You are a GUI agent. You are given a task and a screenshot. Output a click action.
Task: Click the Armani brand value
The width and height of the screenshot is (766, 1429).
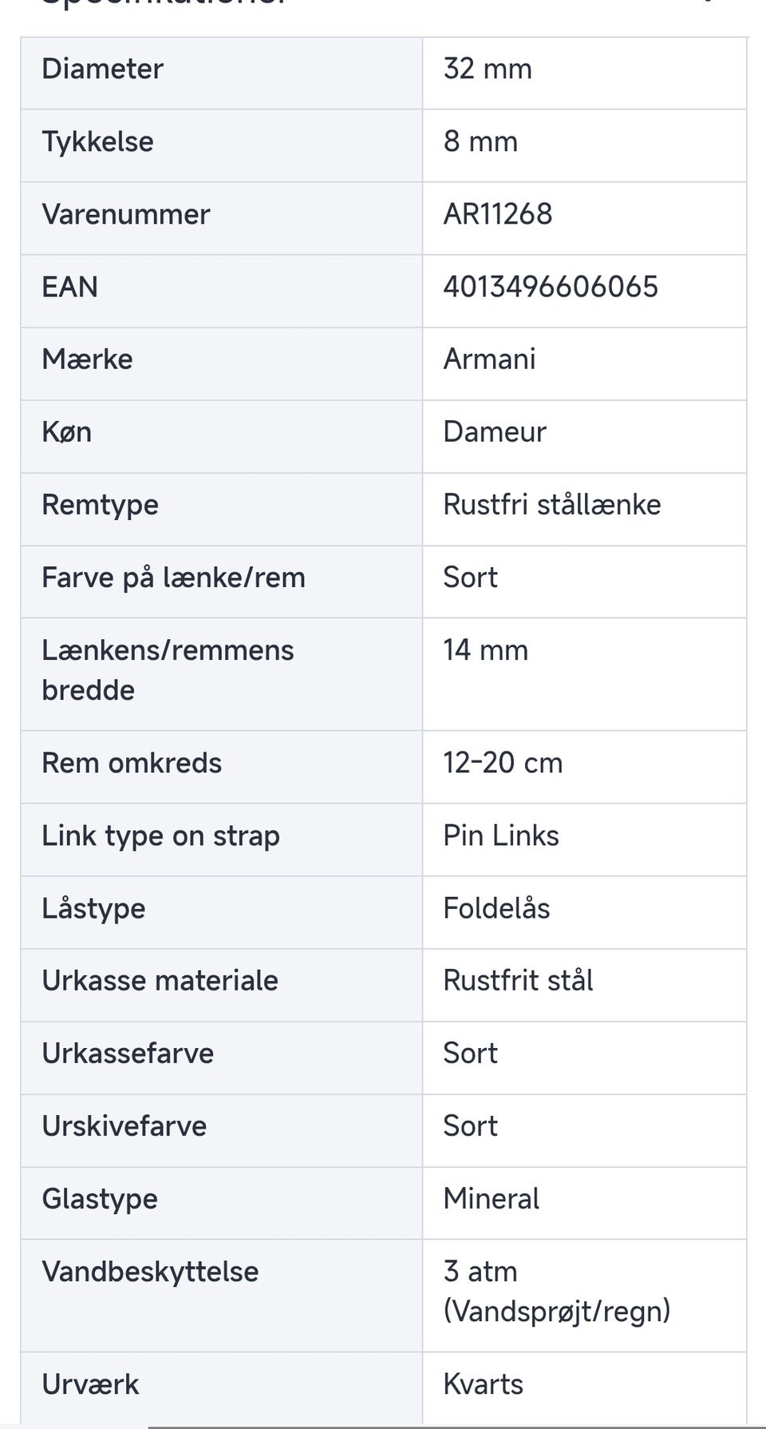point(489,359)
